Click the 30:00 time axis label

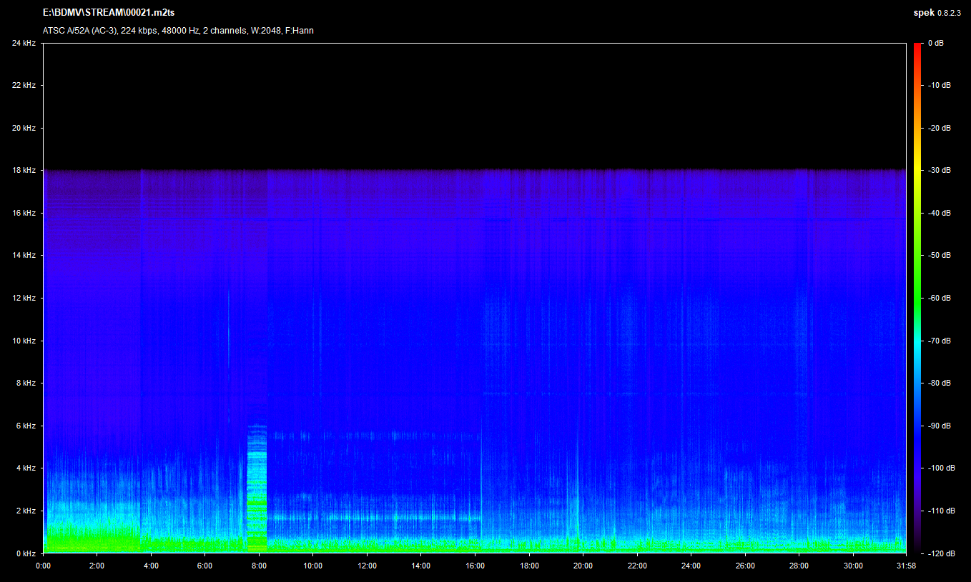pyautogui.click(x=853, y=566)
